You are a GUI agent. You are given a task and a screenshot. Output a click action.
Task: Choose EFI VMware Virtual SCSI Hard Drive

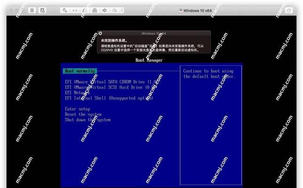111,87
